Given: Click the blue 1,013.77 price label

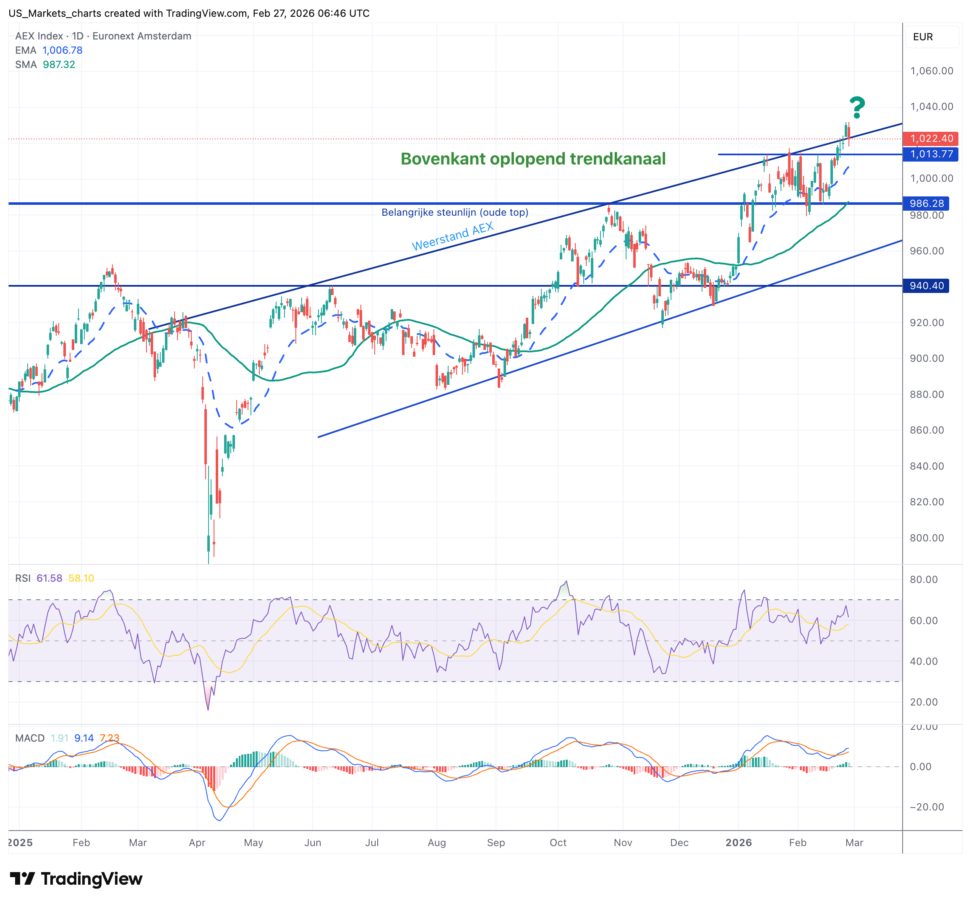Looking at the screenshot, I should tap(931, 154).
